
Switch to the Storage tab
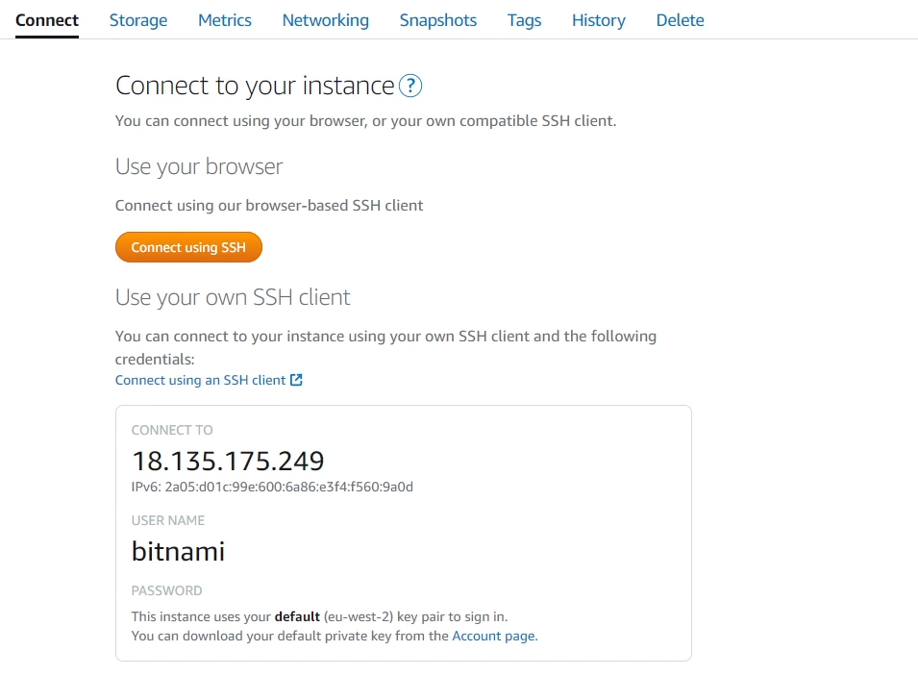138,20
